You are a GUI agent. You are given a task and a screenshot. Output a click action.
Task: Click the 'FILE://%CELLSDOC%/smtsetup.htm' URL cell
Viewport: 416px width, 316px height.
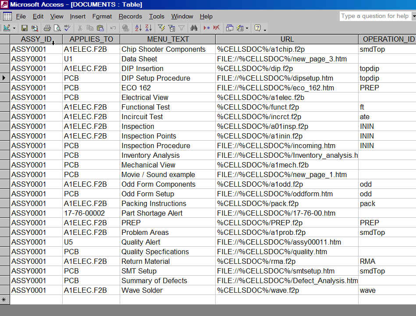point(287,271)
